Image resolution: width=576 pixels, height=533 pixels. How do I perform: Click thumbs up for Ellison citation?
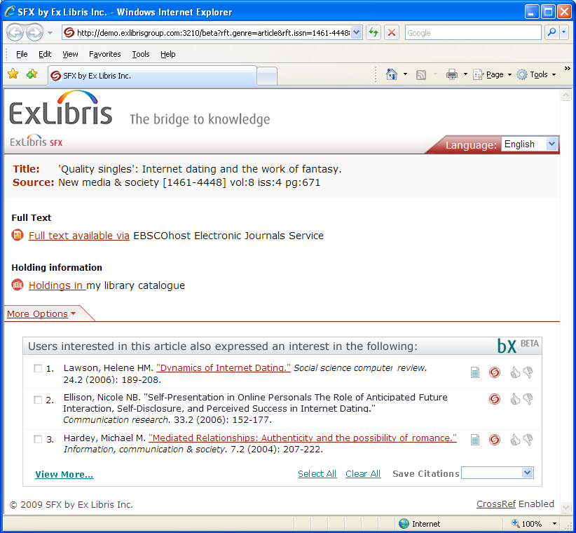tap(515, 399)
